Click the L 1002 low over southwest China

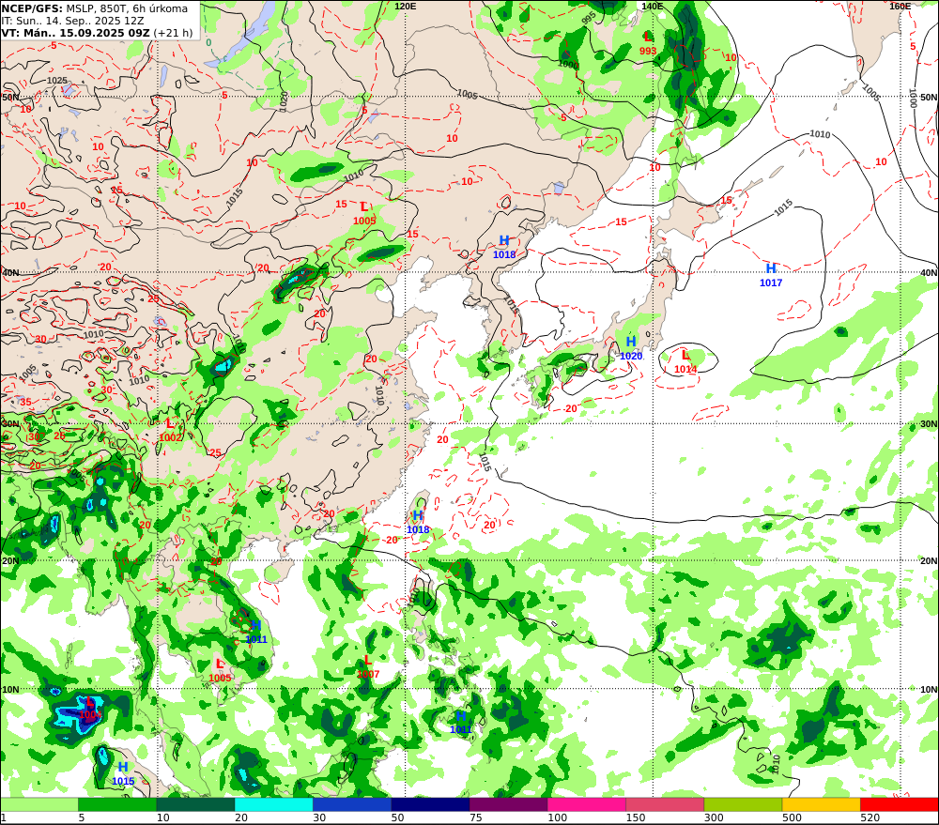point(170,431)
